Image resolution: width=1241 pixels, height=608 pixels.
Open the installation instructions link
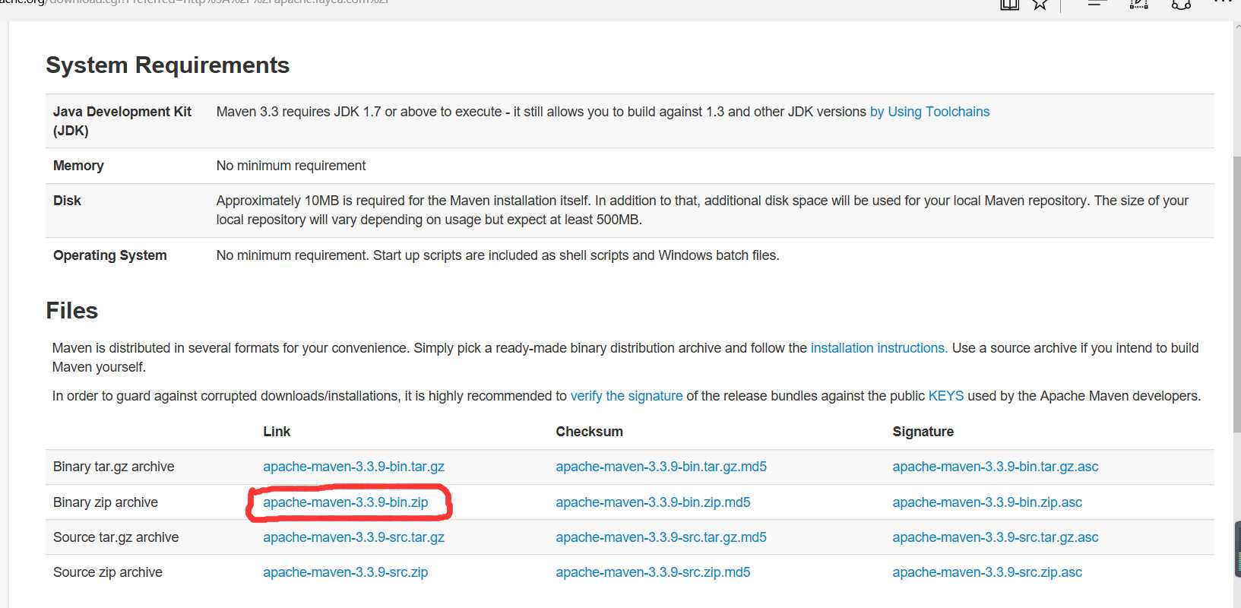click(879, 348)
